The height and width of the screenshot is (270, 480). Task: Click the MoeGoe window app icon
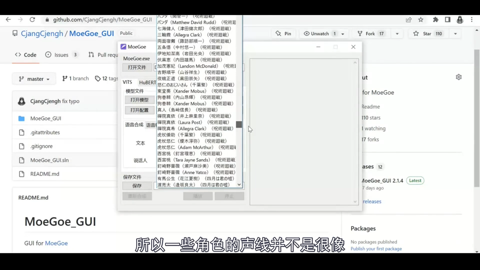tap(123, 47)
